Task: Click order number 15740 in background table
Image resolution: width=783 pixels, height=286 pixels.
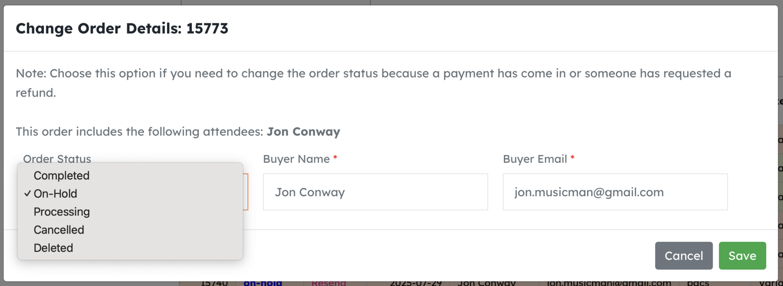Action: (x=214, y=283)
